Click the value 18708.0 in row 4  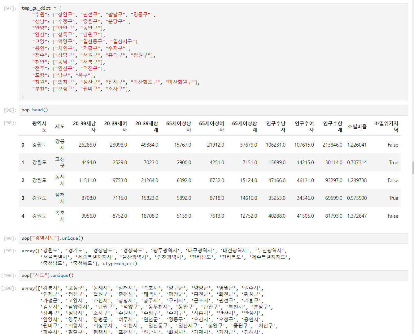click(150, 216)
